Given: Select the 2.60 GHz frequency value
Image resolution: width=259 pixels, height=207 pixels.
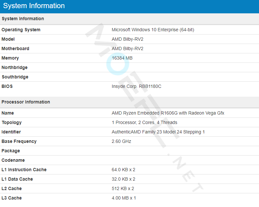Looking at the screenshot, I should tap(121, 141).
